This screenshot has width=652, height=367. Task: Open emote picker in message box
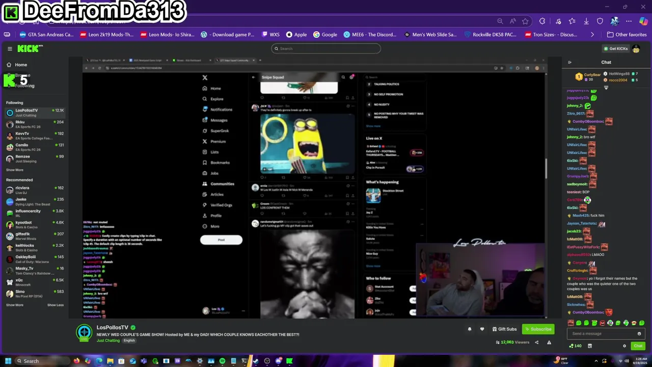(x=639, y=334)
